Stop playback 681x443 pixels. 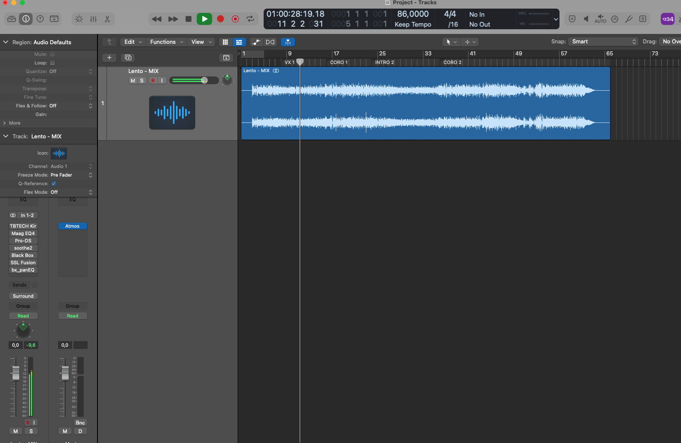coord(188,19)
